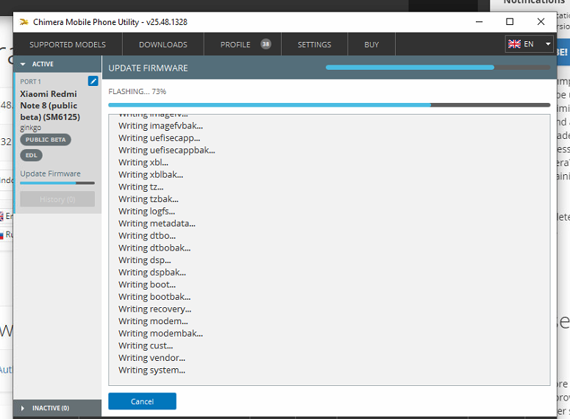Cancel the firmware flashing

[x=142, y=401]
